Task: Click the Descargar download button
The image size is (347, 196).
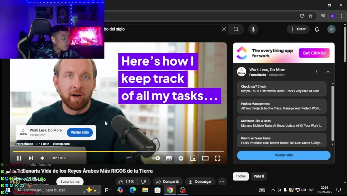Action: click(200, 182)
